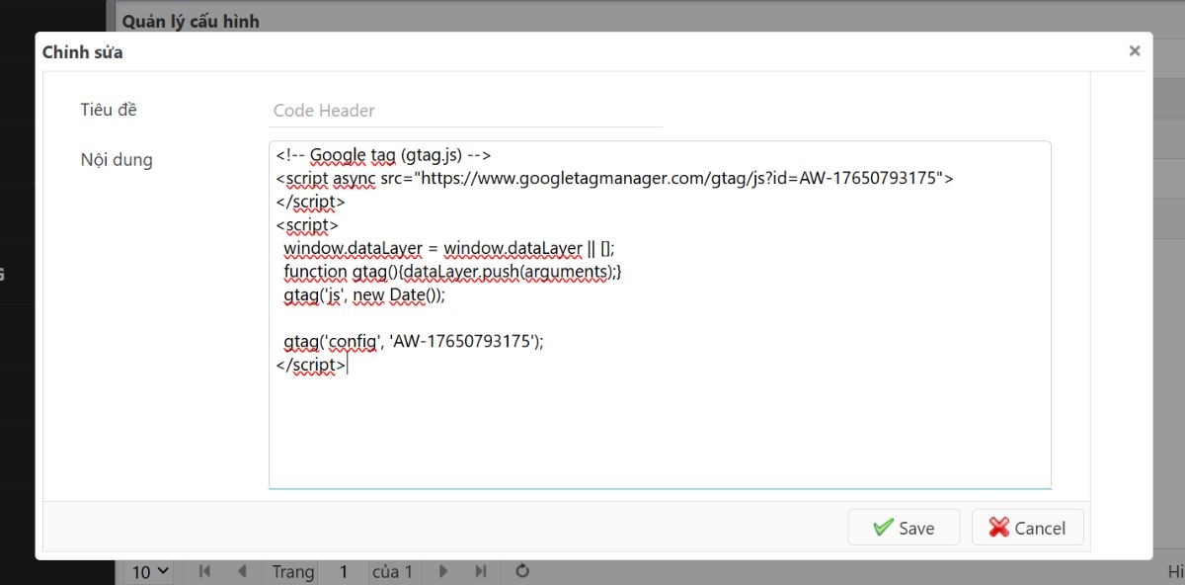Click the Nội dung label
Screen dimensions: 1185x585
[117, 159]
